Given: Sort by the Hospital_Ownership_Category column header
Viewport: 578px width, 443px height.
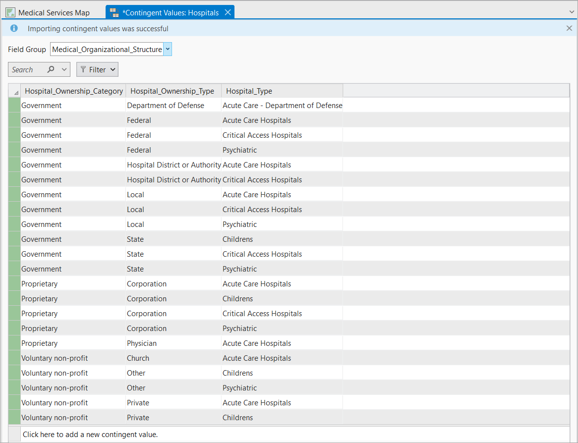Looking at the screenshot, I should (74, 91).
